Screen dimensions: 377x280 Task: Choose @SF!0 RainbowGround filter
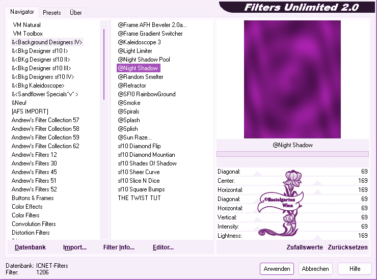pyautogui.click(x=147, y=94)
